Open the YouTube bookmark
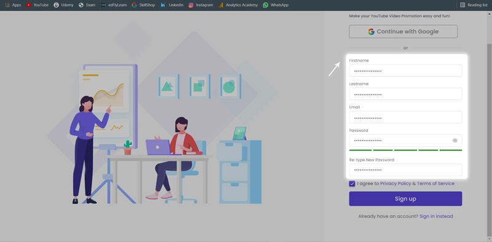Viewport: 492px width, 242px height. point(38,5)
